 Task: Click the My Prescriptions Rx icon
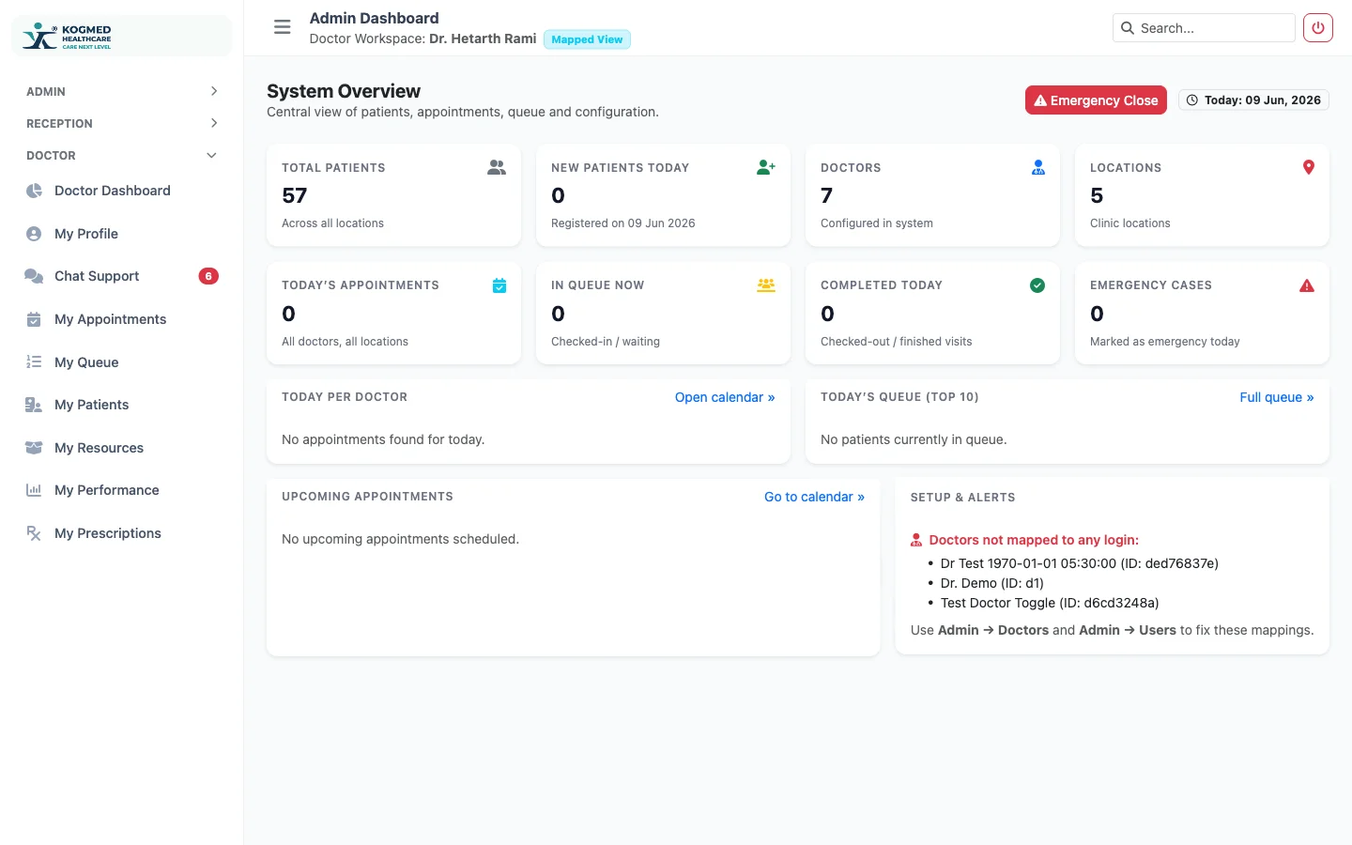pyautogui.click(x=34, y=533)
